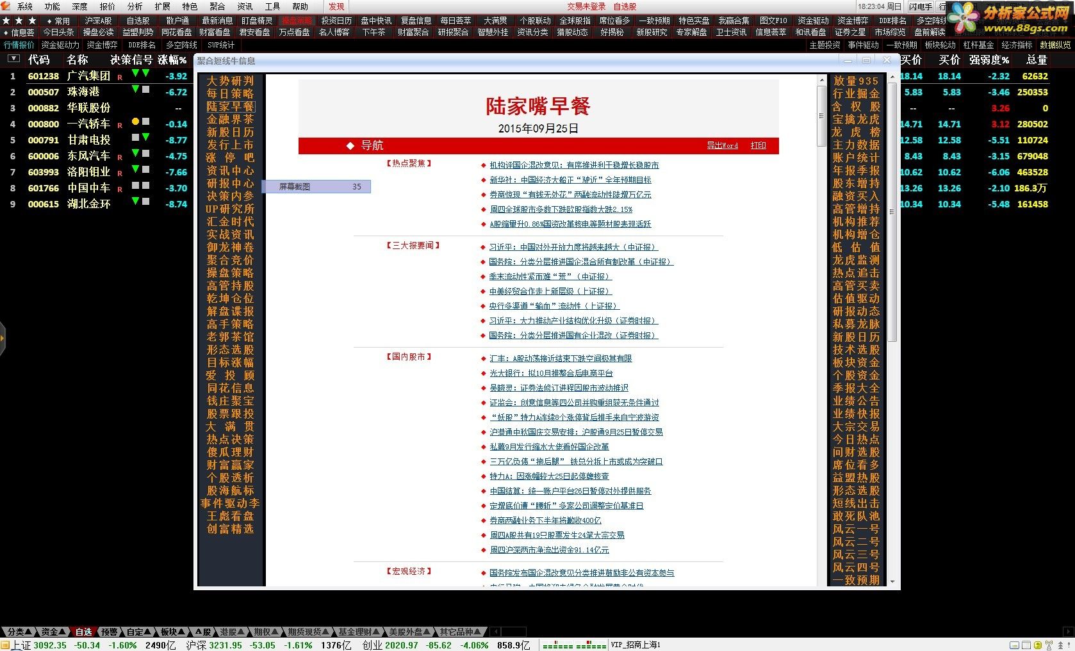The height and width of the screenshot is (651, 1075).
Task: Select the 主题投资 tab
Action: [825, 45]
